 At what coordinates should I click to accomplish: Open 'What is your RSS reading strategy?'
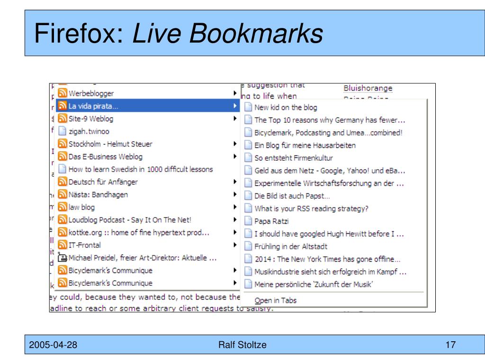[x=311, y=209]
